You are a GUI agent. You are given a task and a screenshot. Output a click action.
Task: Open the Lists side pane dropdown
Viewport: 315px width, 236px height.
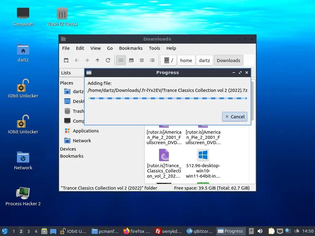[x=72, y=73]
